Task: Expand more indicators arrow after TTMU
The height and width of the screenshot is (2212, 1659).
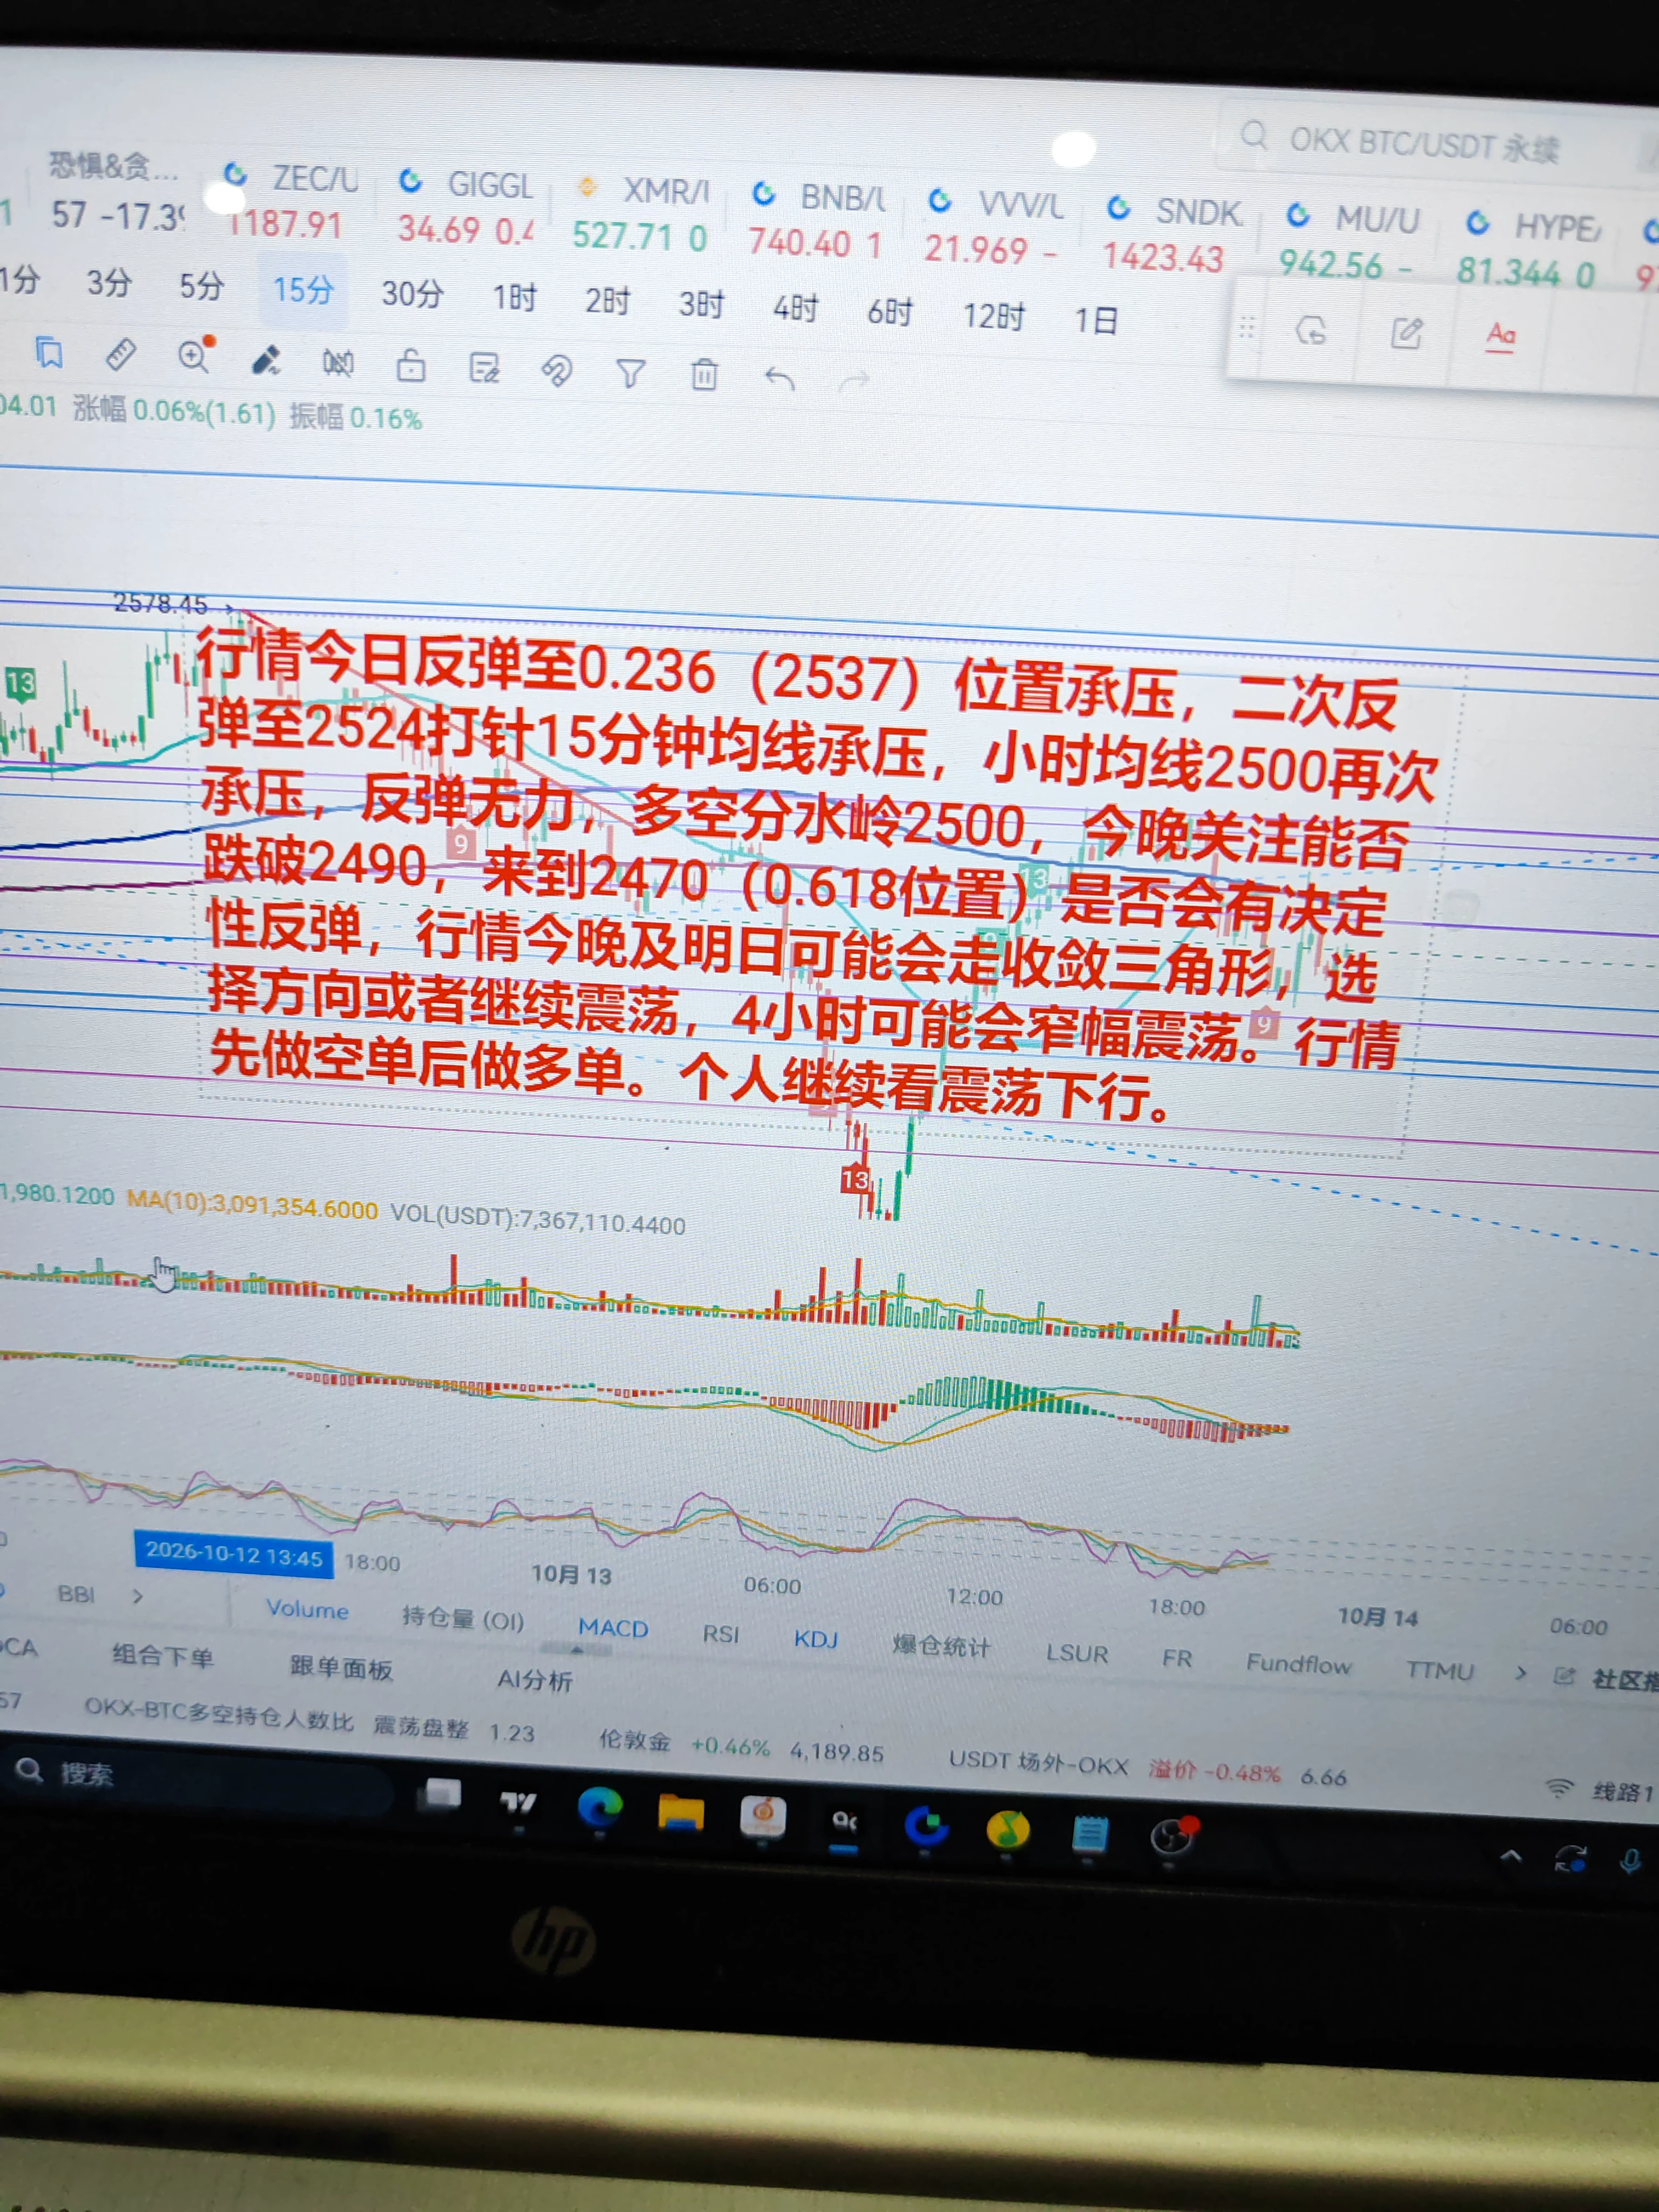Action: pyautogui.click(x=1521, y=1673)
